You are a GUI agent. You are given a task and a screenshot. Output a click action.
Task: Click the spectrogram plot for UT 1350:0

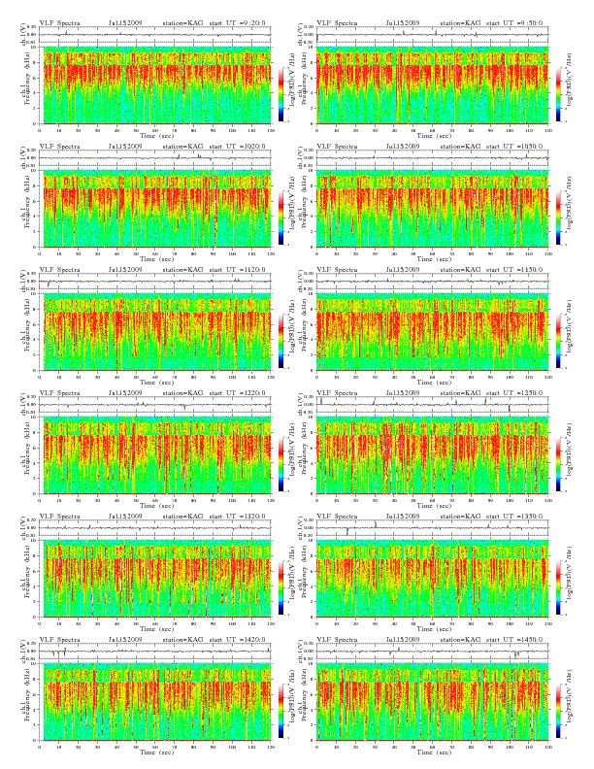(x=432, y=579)
